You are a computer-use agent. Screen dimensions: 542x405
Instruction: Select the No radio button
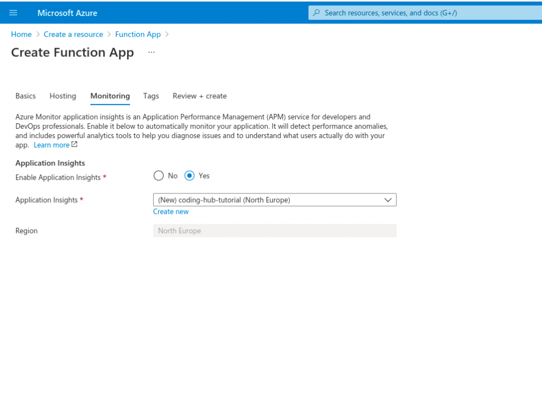[159, 176]
